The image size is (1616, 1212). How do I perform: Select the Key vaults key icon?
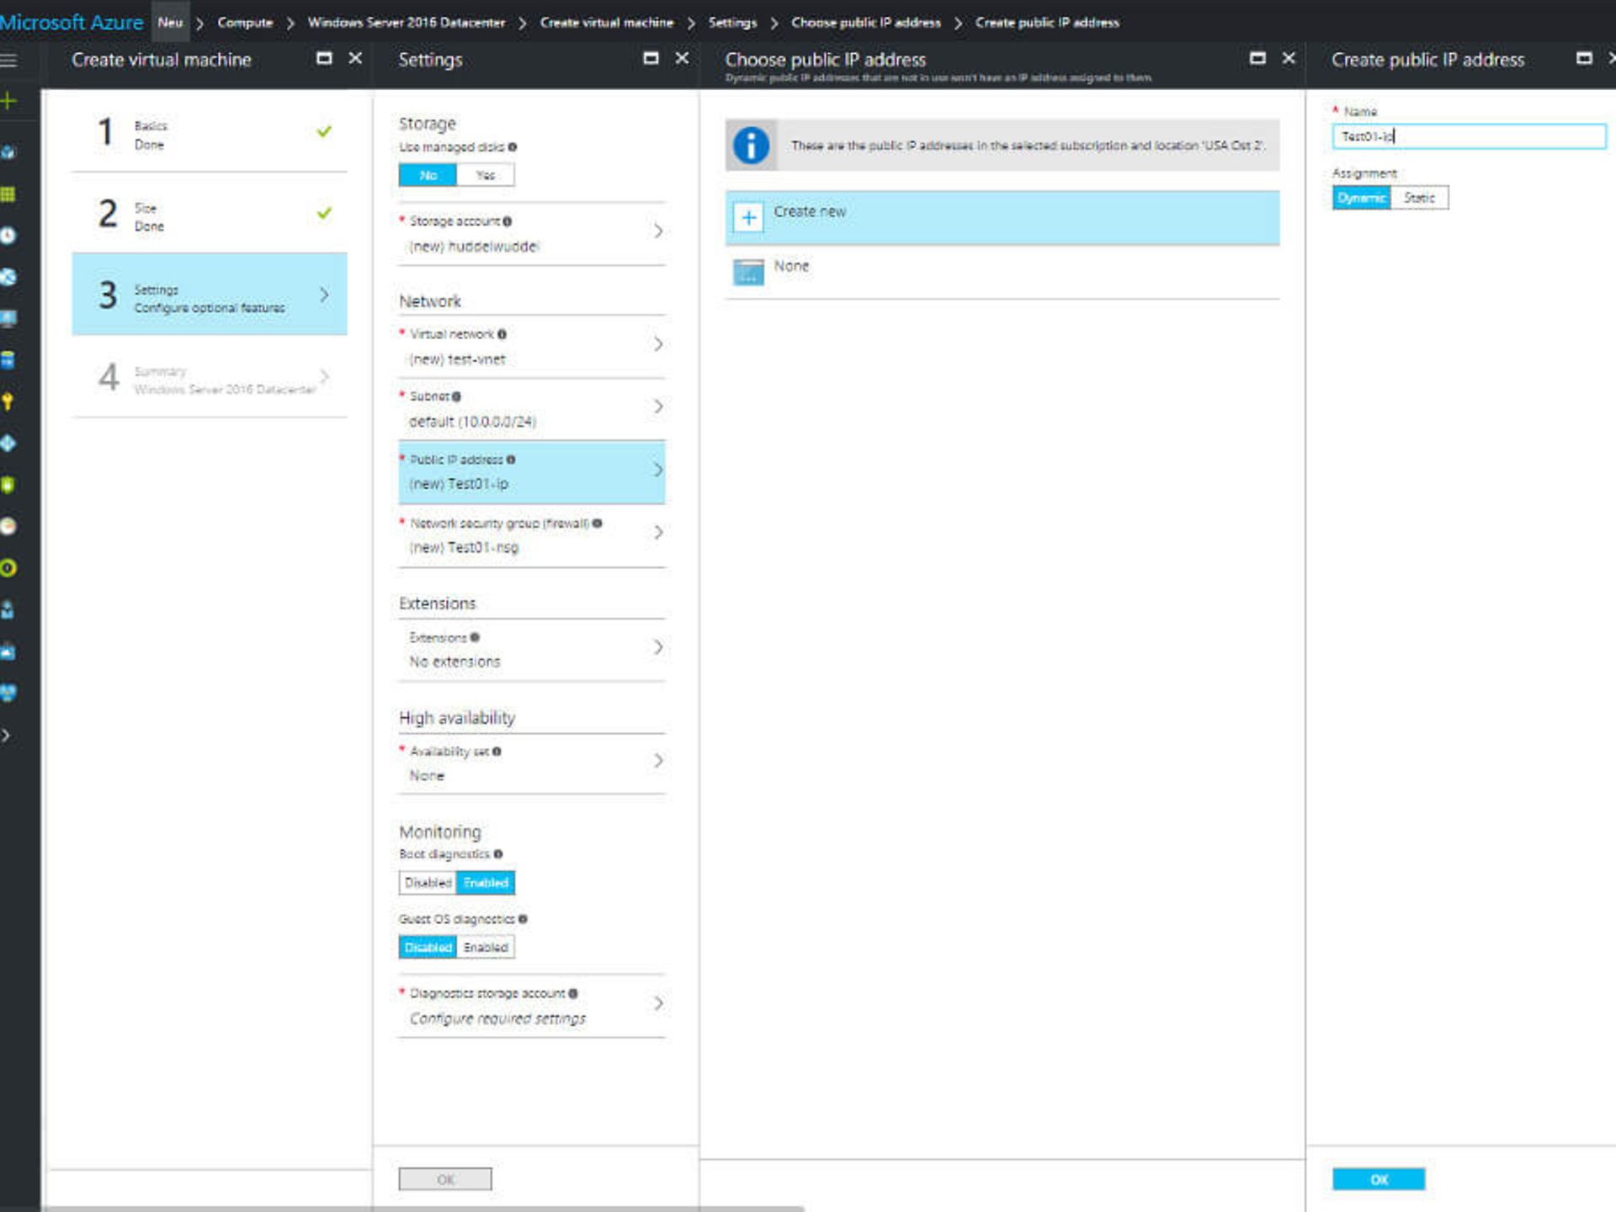pyautogui.click(x=8, y=402)
